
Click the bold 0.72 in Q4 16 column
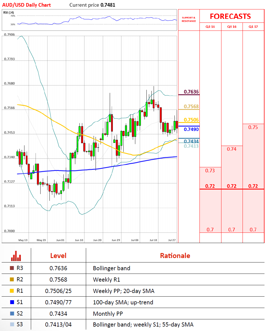tap(232, 186)
